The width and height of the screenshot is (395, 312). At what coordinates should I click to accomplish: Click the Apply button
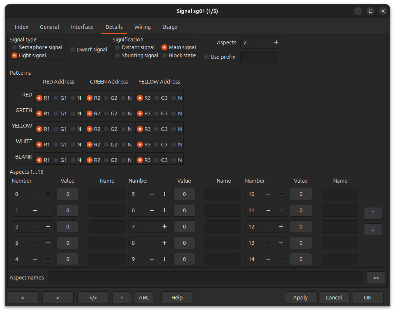(300, 298)
